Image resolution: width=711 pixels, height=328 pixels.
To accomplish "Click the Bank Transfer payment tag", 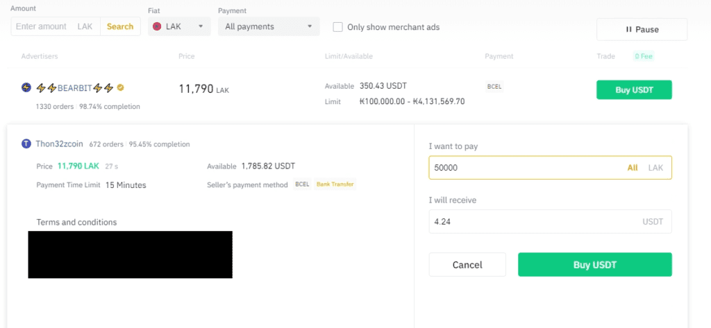I will 335,185.
